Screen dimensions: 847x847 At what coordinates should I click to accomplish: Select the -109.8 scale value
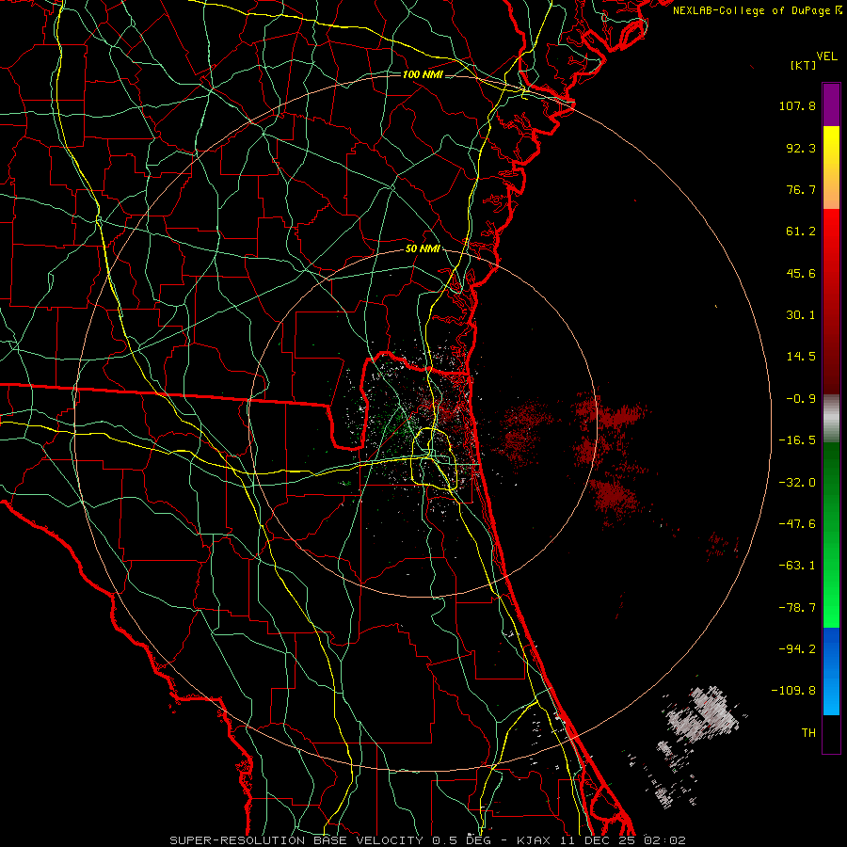point(793,691)
